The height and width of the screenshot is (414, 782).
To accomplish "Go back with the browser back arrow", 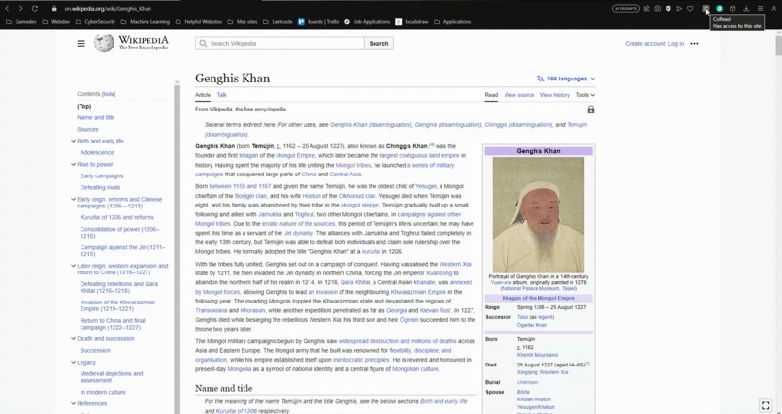I will click(x=7, y=9).
